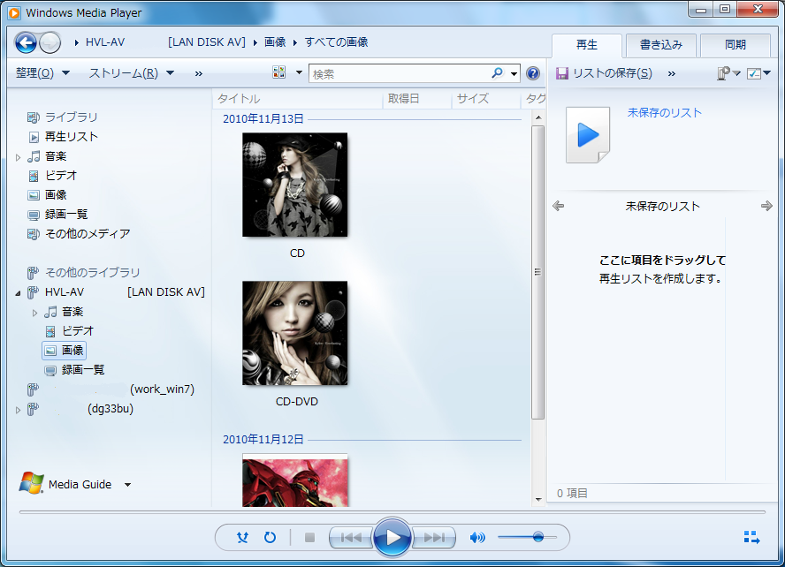This screenshot has height=567, width=785.
Task: Open the ストリーム(R) dropdown menu
Action: tap(132, 73)
